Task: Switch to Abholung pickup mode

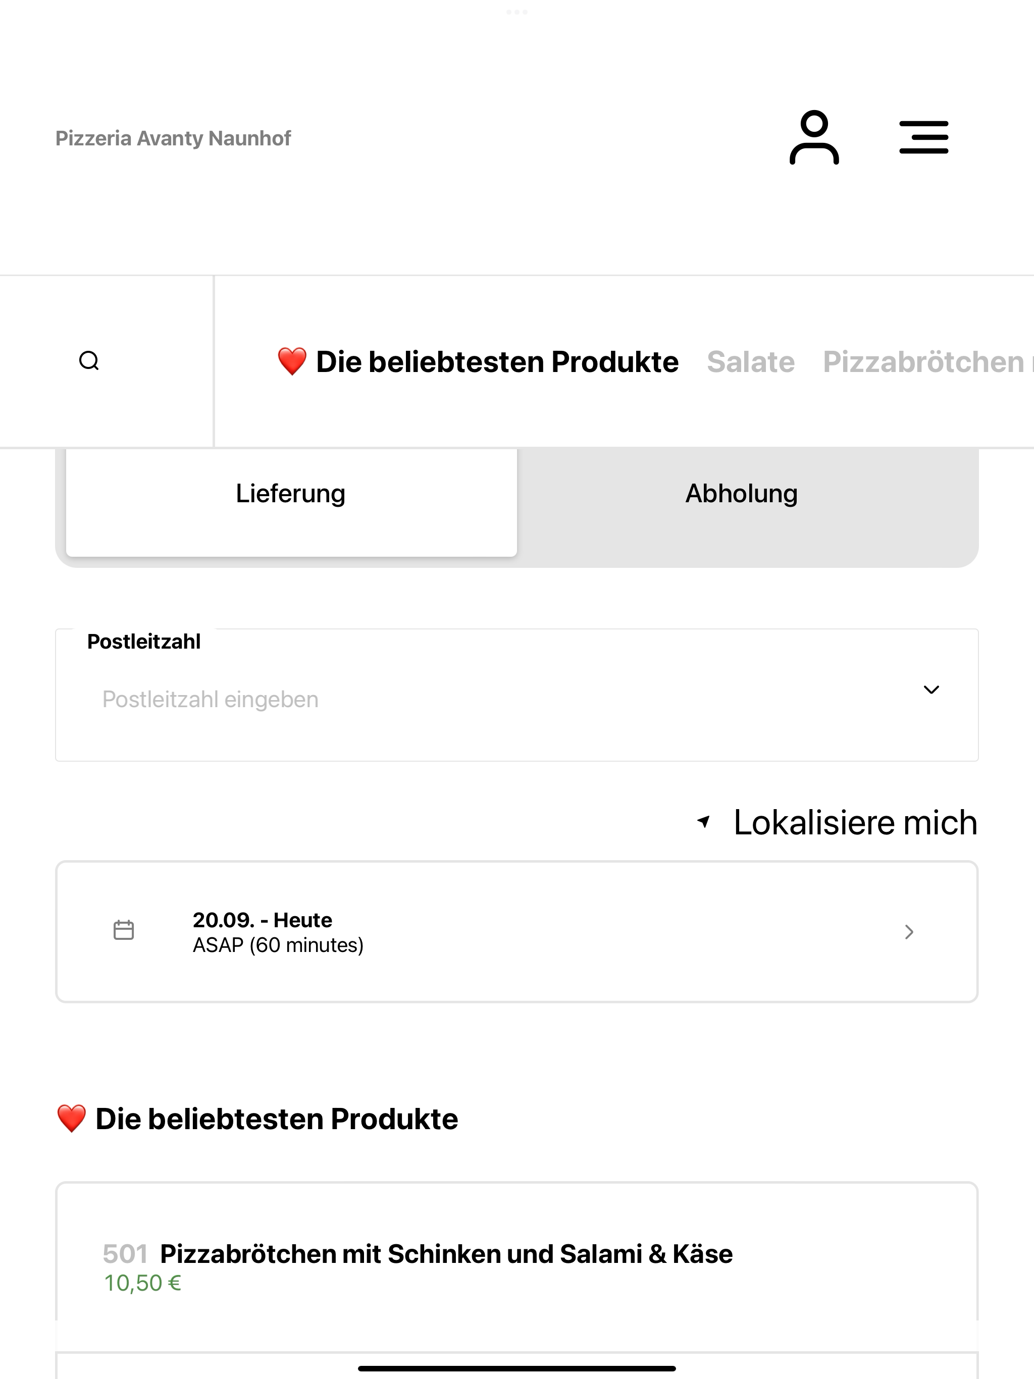Action: (x=742, y=494)
